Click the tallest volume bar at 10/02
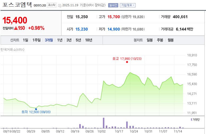The width and height of the screenshot is (206, 134). [x=103, y=123]
